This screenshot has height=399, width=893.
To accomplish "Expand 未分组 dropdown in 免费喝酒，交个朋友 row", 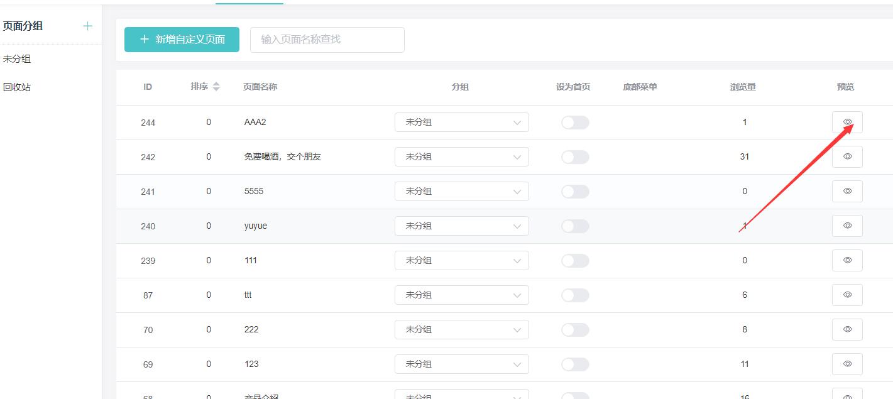I will 462,156.
